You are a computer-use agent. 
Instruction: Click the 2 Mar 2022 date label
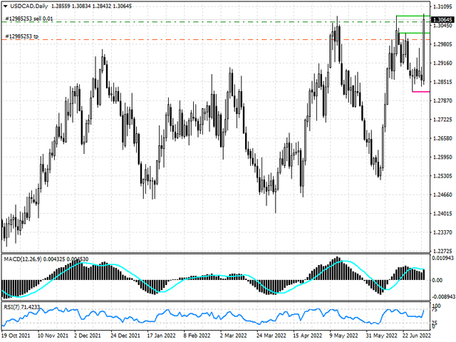click(233, 336)
